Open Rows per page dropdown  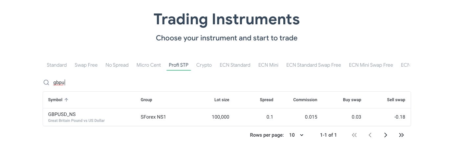pos(296,135)
